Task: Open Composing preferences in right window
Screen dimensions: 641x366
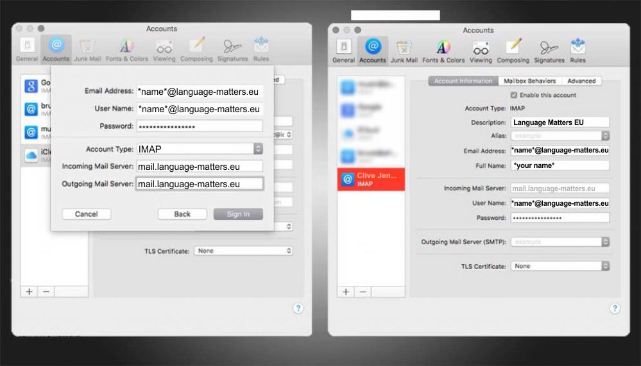Action: tap(513, 51)
